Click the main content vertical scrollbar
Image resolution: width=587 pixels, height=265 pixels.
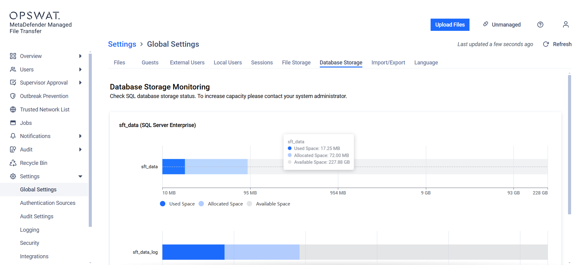(x=570, y=145)
